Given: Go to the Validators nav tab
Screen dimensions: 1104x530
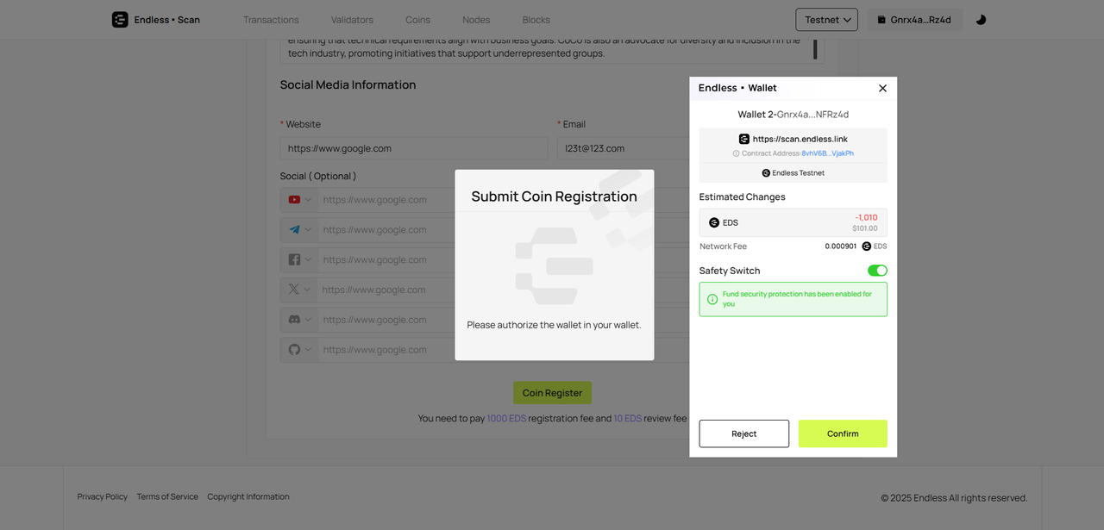Looking at the screenshot, I should point(352,20).
